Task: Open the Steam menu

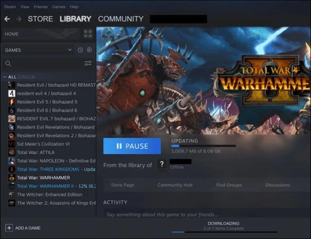Action: point(10,7)
